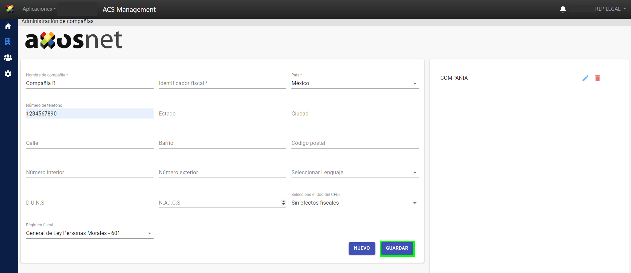Open the settings gear icon in sidebar
The width and height of the screenshot is (631, 273).
pyautogui.click(x=8, y=74)
